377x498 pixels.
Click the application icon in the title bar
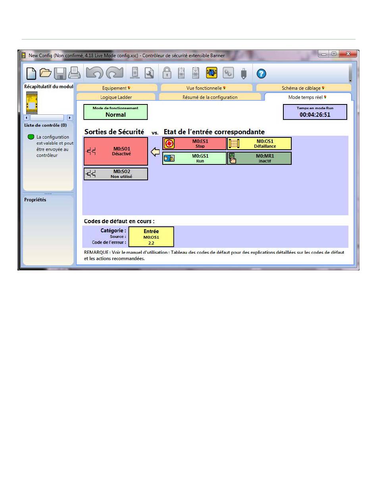point(23,55)
